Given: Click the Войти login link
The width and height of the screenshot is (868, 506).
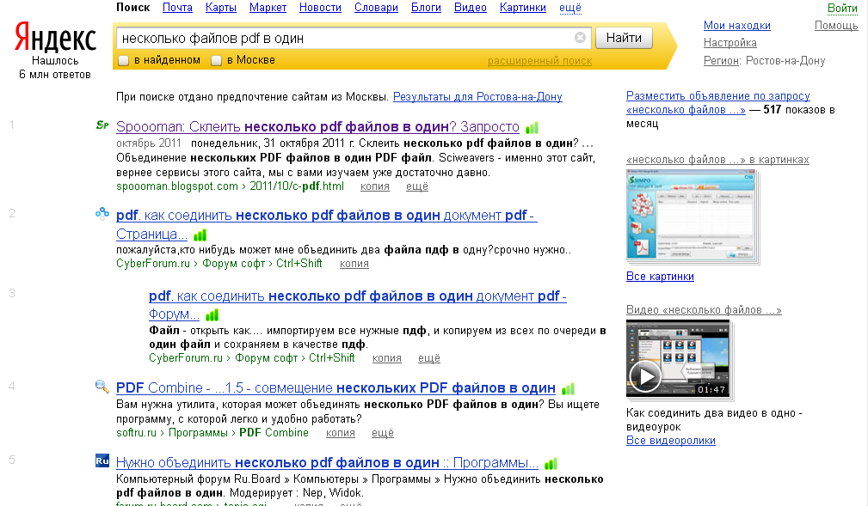Looking at the screenshot, I should pos(842,9).
